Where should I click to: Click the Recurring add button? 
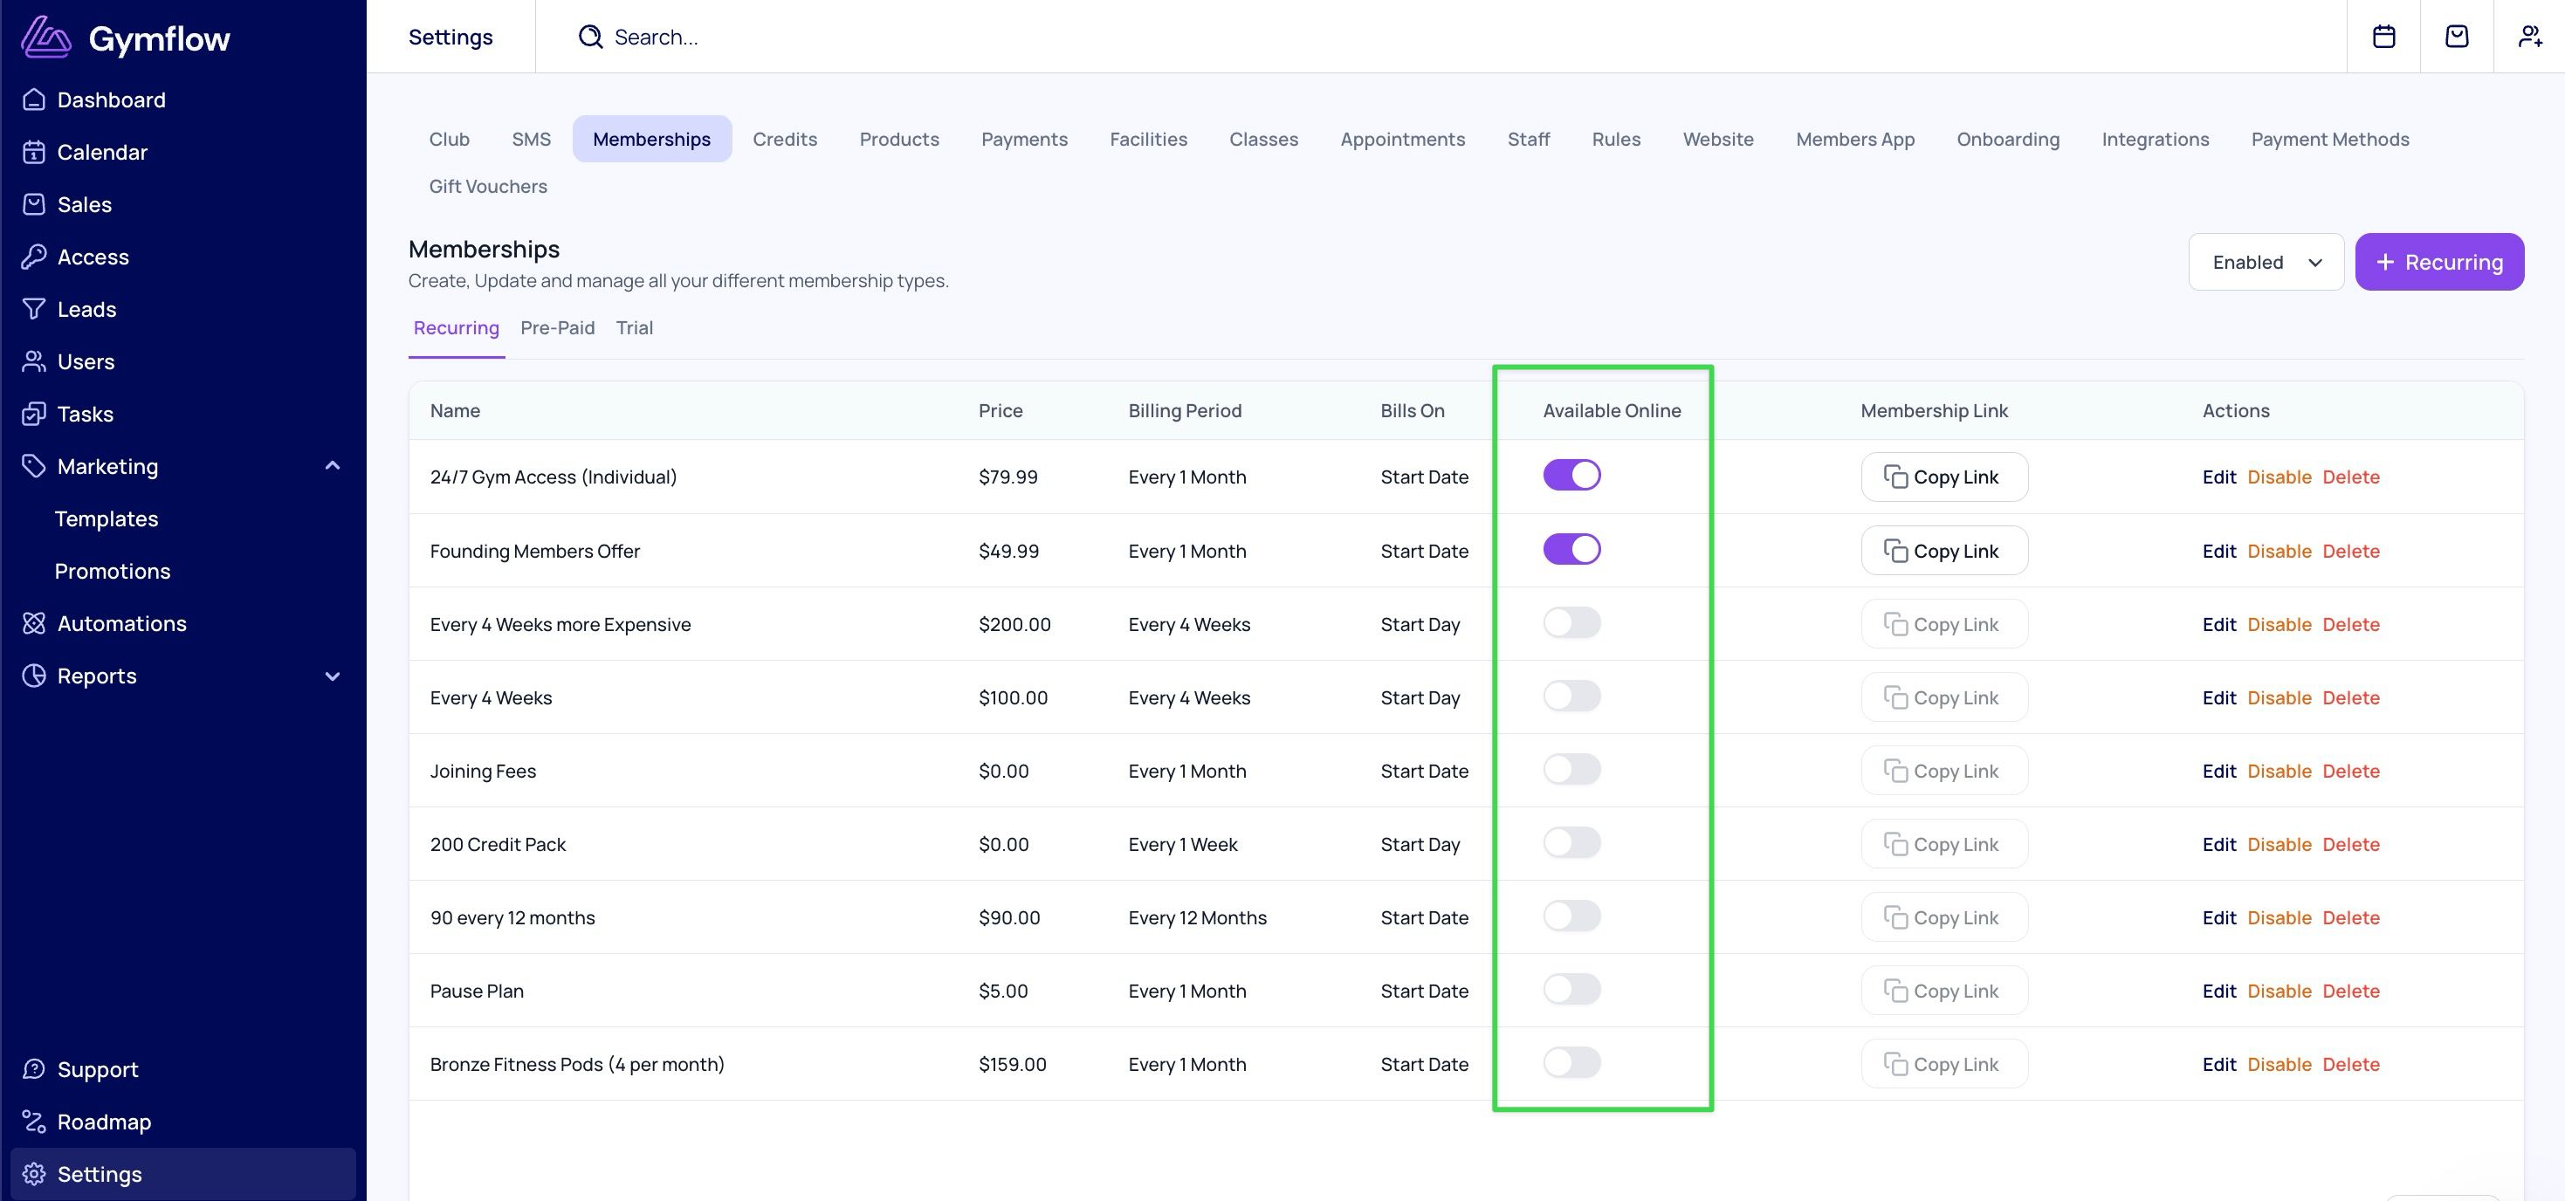click(2438, 262)
